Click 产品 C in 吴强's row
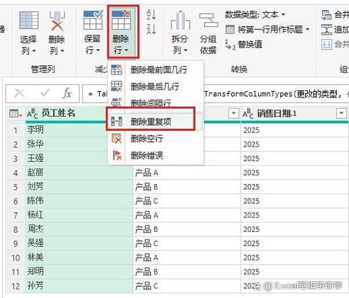 coord(146,243)
